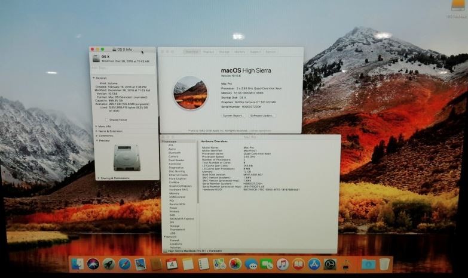Open the License Agreement link
Image resolution: width=468 pixels, height=278 pixels.
pyautogui.click(x=260, y=131)
